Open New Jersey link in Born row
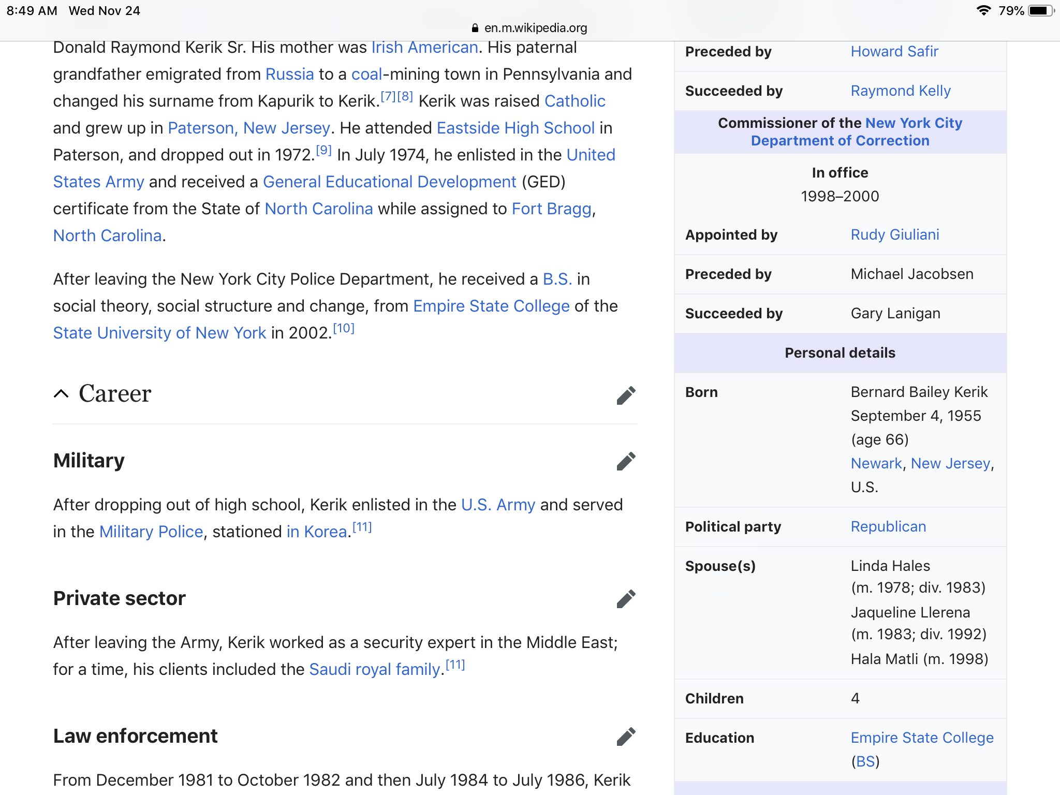The height and width of the screenshot is (795, 1060). [x=950, y=463]
